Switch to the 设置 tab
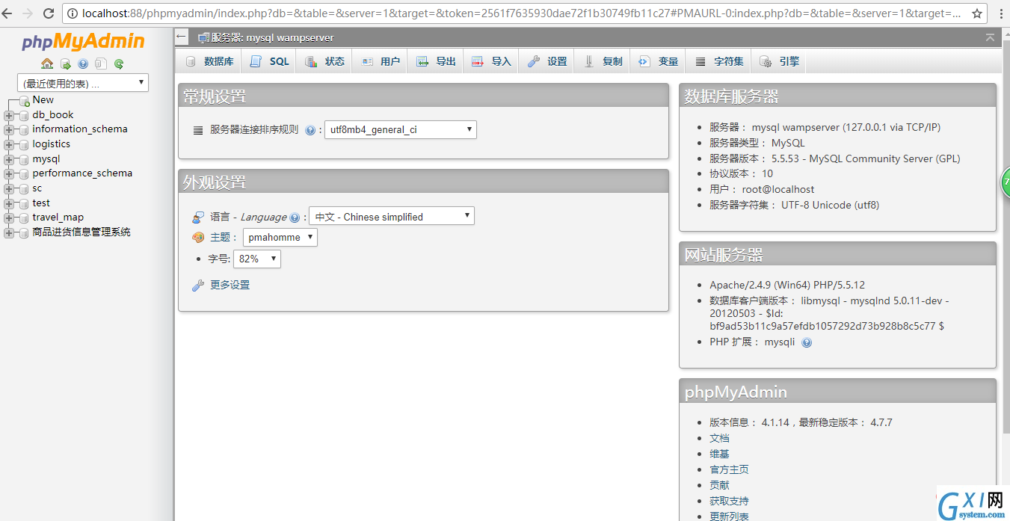The width and height of the screenshot is (1010, 521). tap(547, 61)
